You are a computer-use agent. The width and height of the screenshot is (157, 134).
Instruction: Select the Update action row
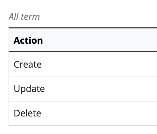pyautogui.click(x=83, y=89)
